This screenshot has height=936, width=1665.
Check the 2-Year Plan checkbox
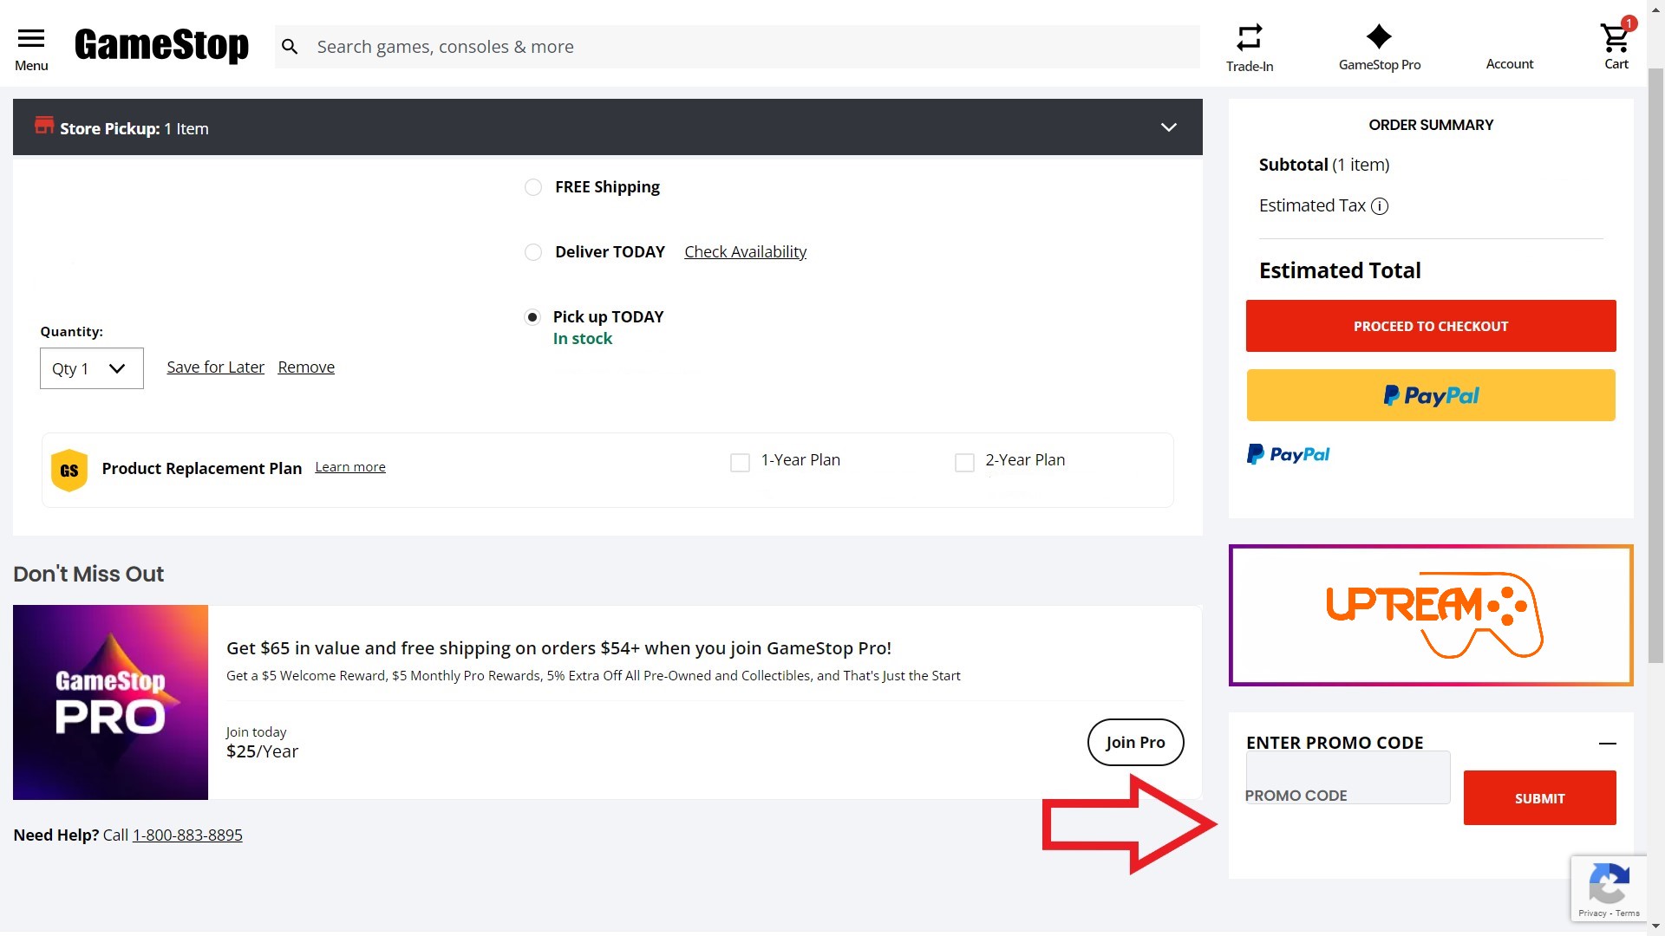click(964, 463)
